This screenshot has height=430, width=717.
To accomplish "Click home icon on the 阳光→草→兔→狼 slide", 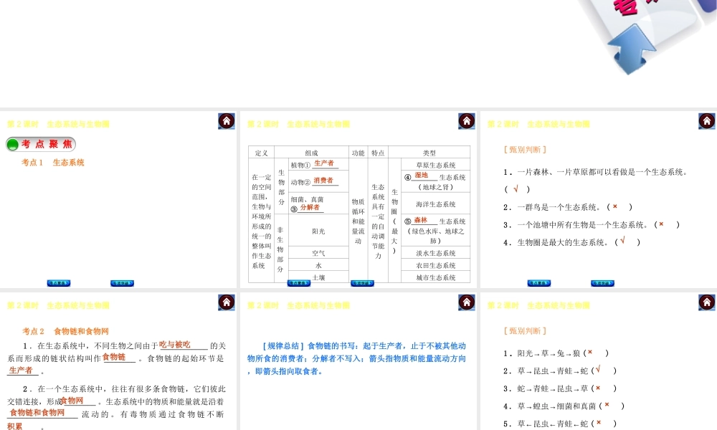I will coord(706,302).
